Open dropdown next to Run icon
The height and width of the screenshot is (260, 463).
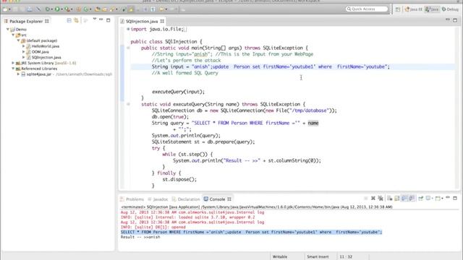click(x=61, y=9)
